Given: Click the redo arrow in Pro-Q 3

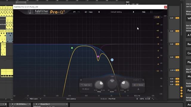Looking at the screenshot, I should click(78, 12).
